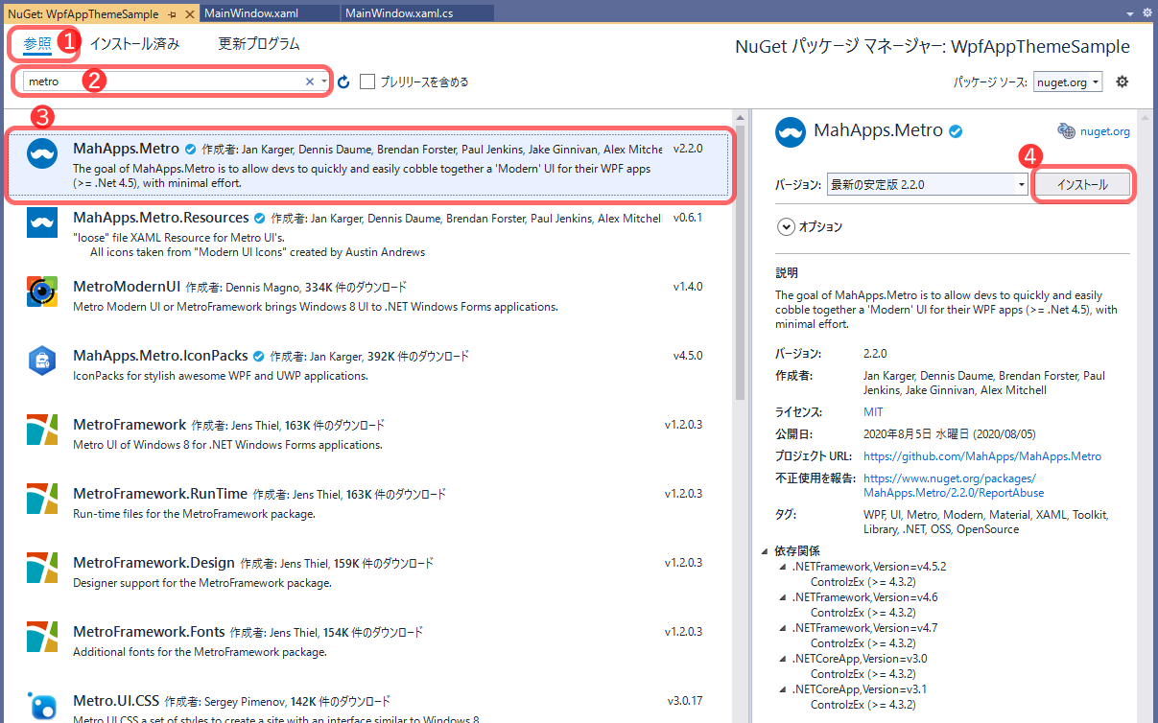This screenshot has height=723, width=1158.
Task: Collapse .NETCoreApp,Version=v3.0 dependency node
Action: pyautogui.click(x=782, y=659)
